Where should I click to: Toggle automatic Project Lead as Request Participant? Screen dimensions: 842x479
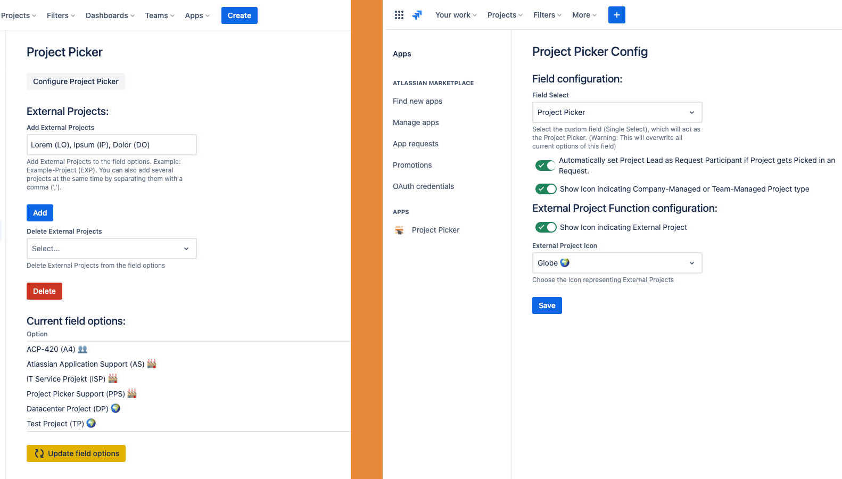click(546, 166)
